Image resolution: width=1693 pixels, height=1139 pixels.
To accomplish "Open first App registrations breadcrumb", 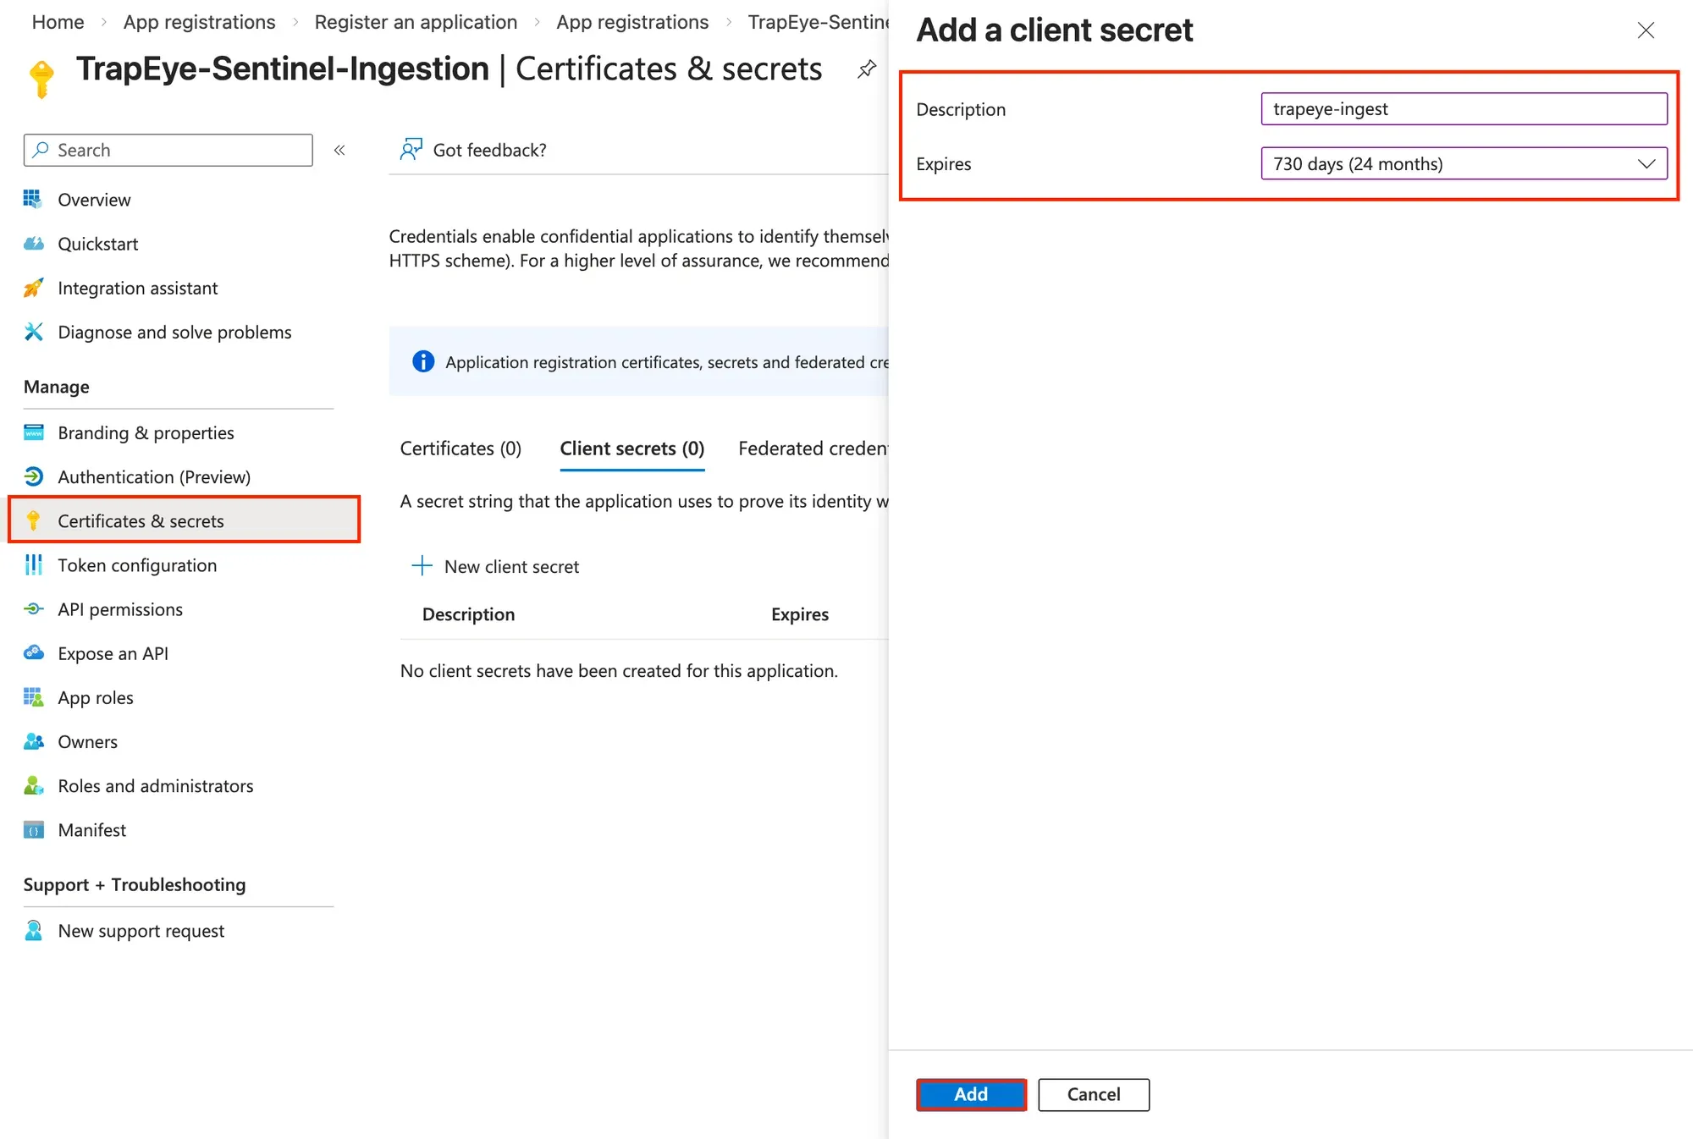I will pos(199,22).
